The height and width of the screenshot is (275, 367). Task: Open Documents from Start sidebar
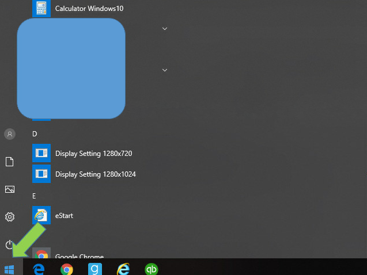coord(10,162)
